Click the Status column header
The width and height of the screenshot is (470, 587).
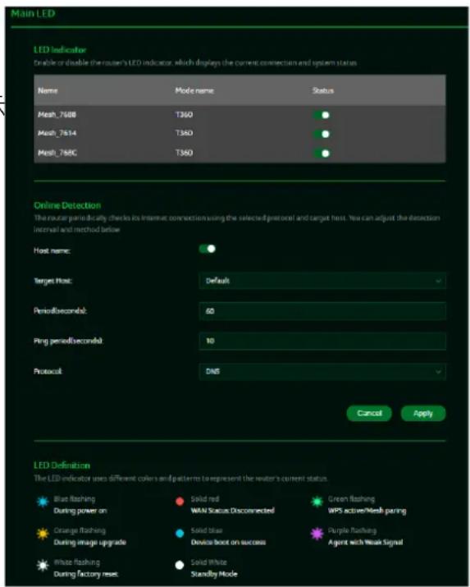(323, 90)
